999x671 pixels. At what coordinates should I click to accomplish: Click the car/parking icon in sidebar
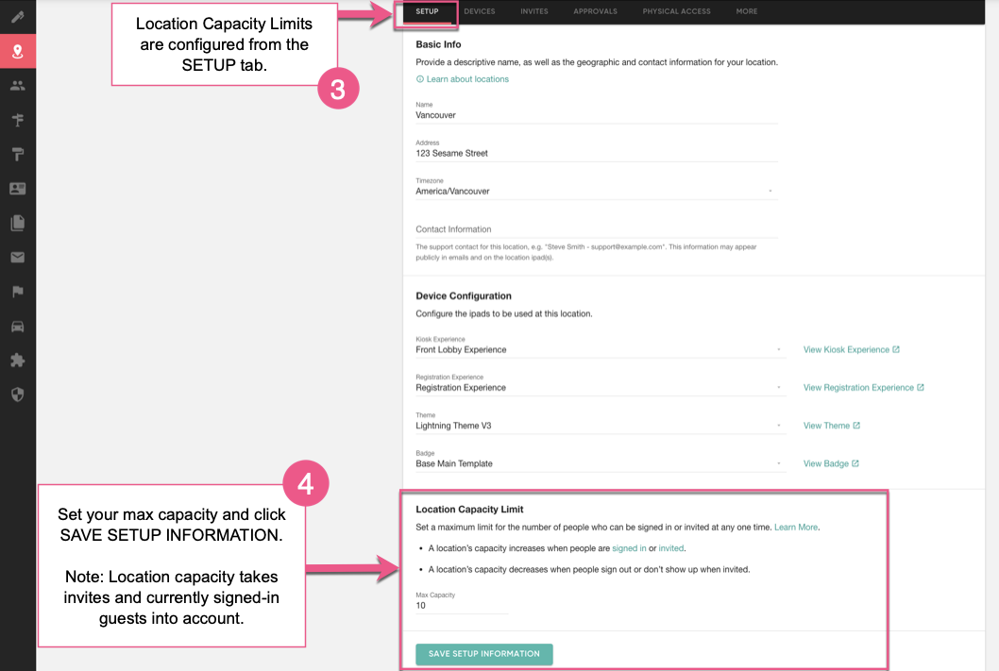coord(17,326)
